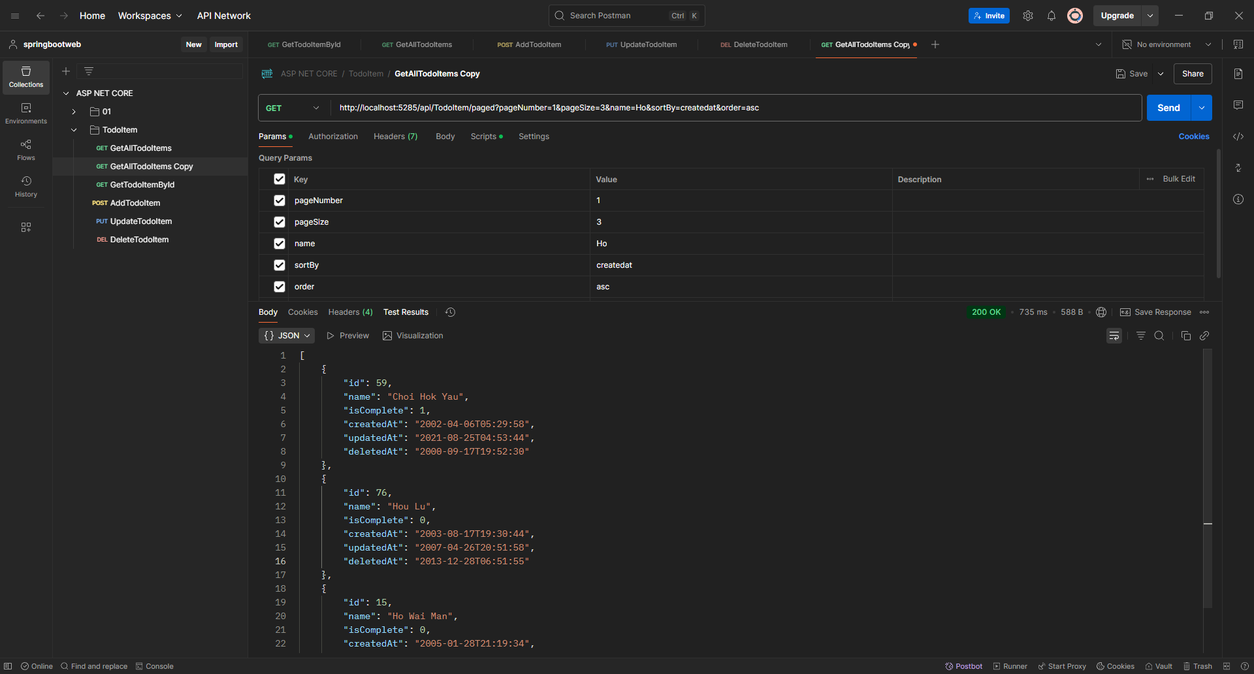Disable the sortBy query parameter

(x=280, y=265)
